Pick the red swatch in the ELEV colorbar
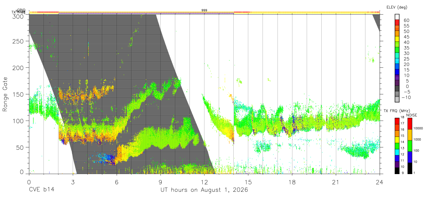The height and width of the screenshot is (197, 427). click(x=397, y=23)
